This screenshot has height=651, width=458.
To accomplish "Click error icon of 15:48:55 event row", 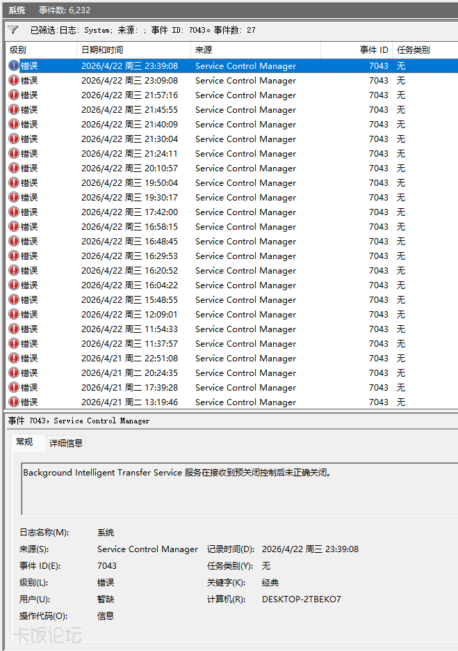I will tap(14, 299).
